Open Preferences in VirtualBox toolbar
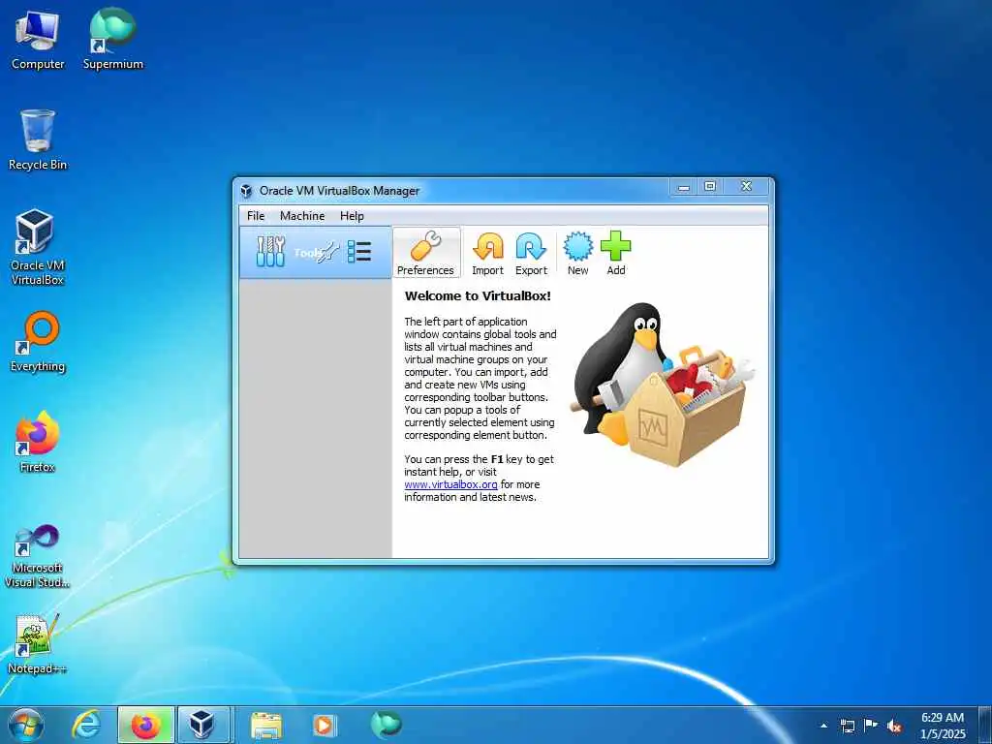This screenshot has width=992, height=744. click(426, 253)
